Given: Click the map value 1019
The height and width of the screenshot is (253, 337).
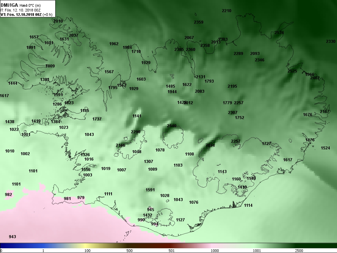Looking at the screenshot, I should [x=106, y=168].
